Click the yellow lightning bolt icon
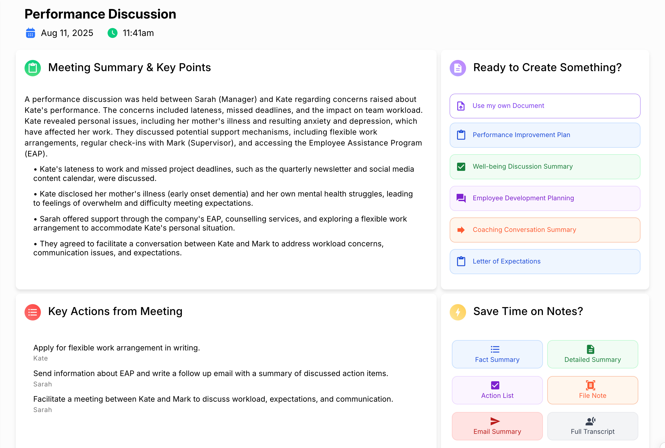The height and width of the screenshot is (448, 665). click(x=458, y=312)
